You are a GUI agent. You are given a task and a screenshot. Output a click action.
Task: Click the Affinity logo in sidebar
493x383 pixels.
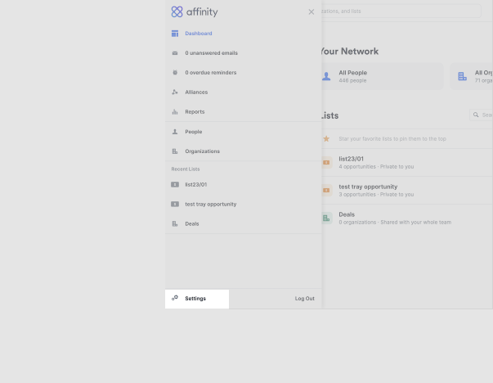pos(195,12)
